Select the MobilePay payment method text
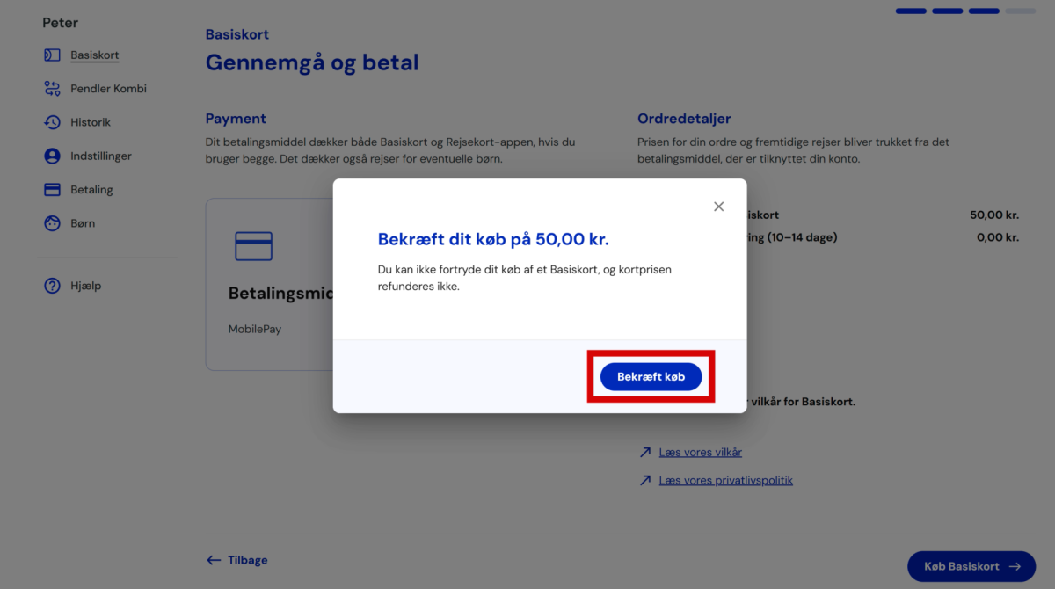1055x589 pixels. pyautogui.click(x=255, y=329)
